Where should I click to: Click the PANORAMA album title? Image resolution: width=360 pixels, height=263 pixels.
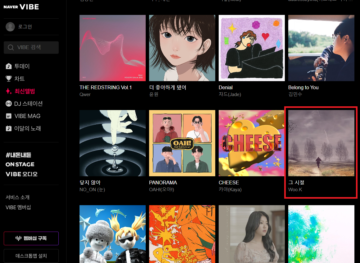tap(163, 182)
